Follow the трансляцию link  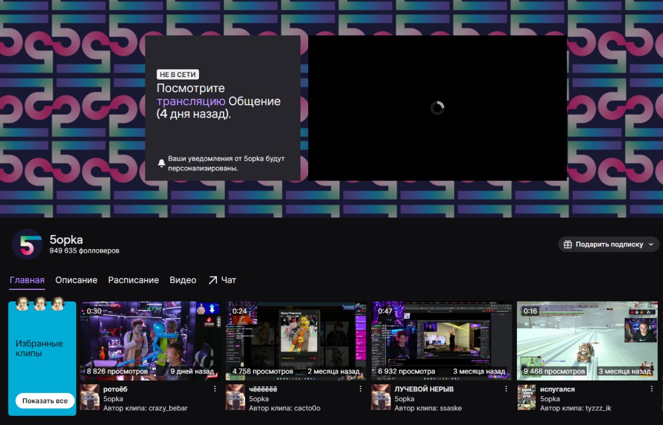click(191, 101)
